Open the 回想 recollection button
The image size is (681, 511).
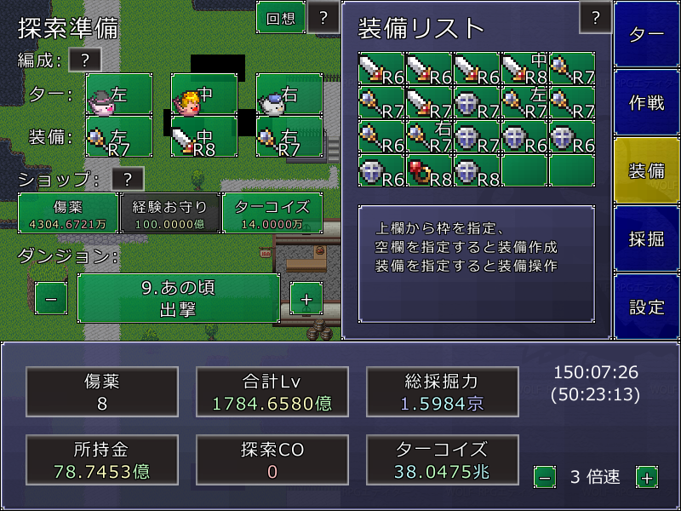point(281,17)
